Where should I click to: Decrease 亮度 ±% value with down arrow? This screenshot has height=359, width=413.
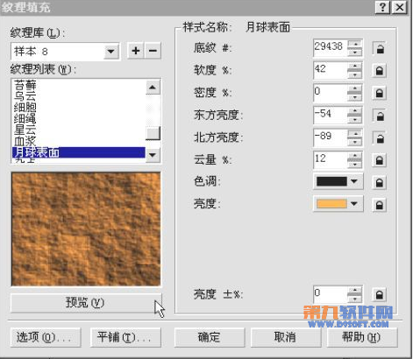[355, 299]
